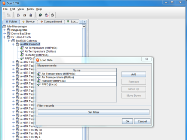Screen dimensions: 187x140
Task: Open the Help menu
Action: pos(39,9)
